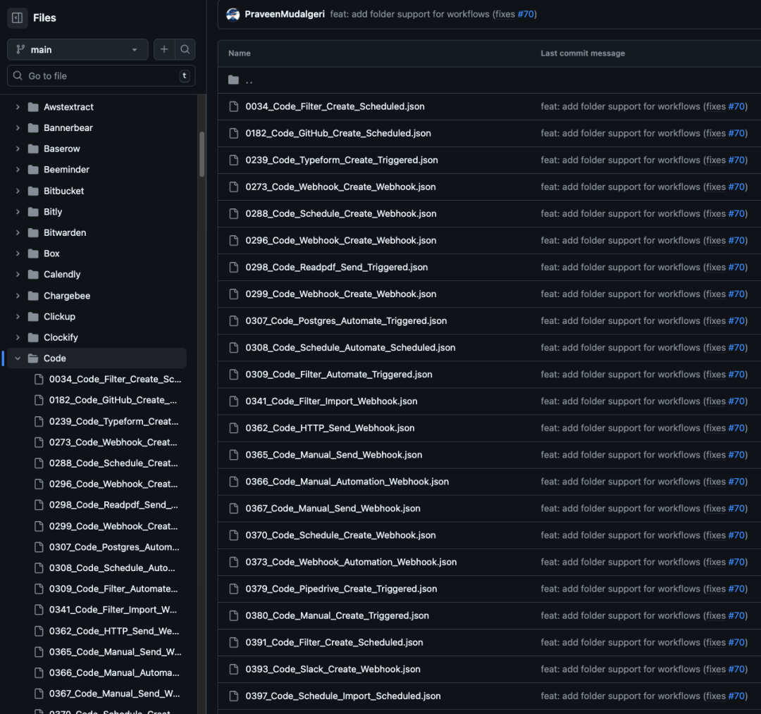Screen dimensions: 761x714
Task: Expand the Beeminder folder chevron
Action: click(18, 169)
